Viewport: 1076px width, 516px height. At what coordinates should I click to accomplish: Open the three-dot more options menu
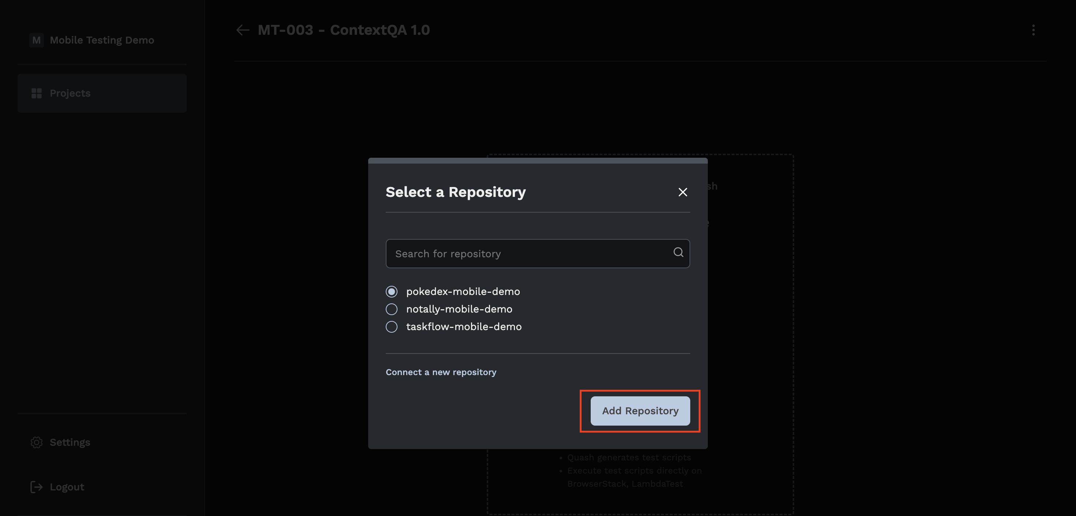pyautogui.click(x=1033, y=30)
